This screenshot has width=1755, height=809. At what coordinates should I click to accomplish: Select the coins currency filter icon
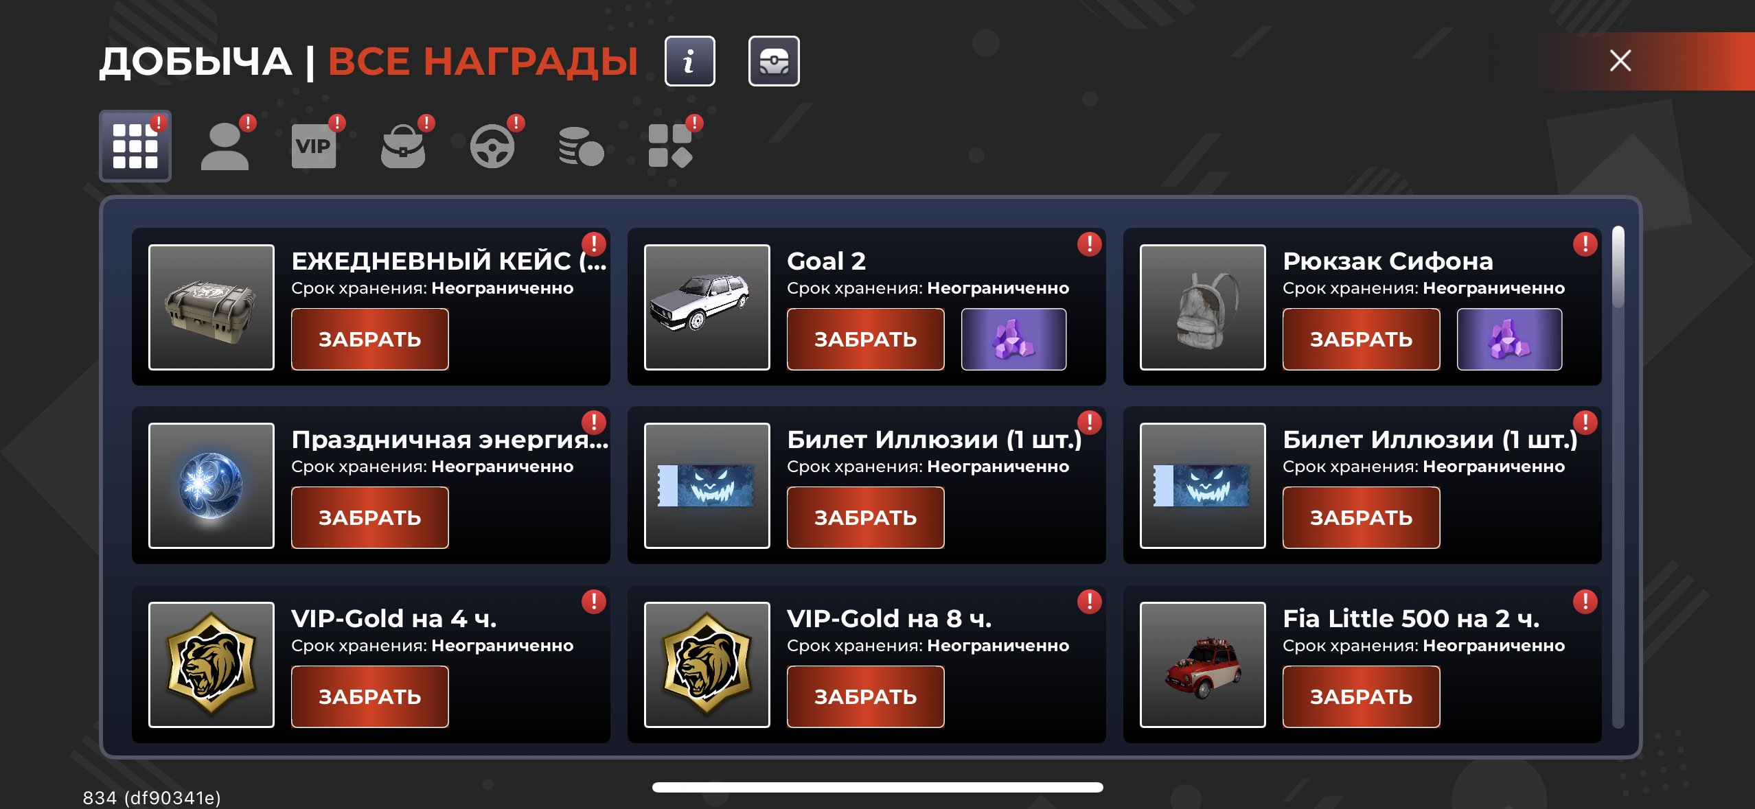point(582,146)
